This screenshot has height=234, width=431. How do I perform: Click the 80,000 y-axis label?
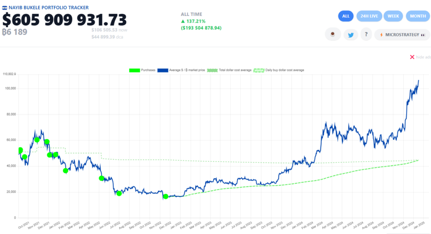pos(11,114)
